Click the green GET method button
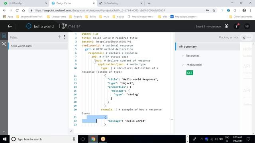The height and width of the screenshot is (143, 255). [x=190, y=73]
